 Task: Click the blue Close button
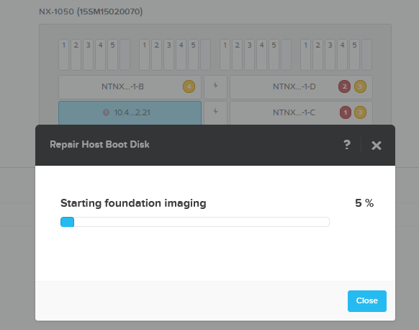tap(367, 301)
